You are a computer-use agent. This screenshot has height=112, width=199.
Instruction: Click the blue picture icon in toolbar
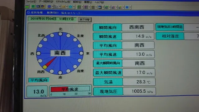coord(38,6)
